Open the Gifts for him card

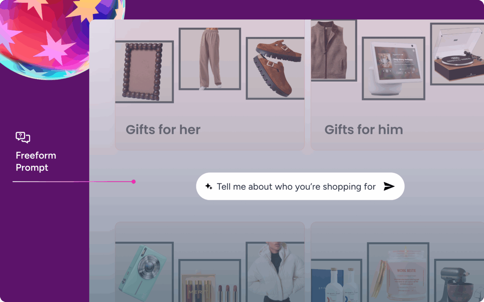[397, 85]
